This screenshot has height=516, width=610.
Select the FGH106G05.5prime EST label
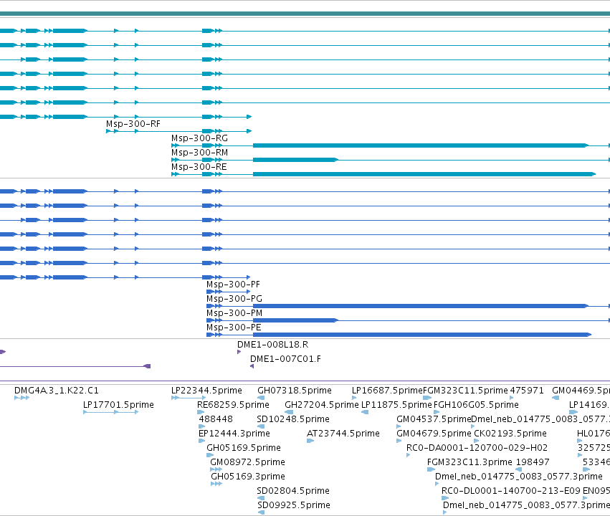476,405
